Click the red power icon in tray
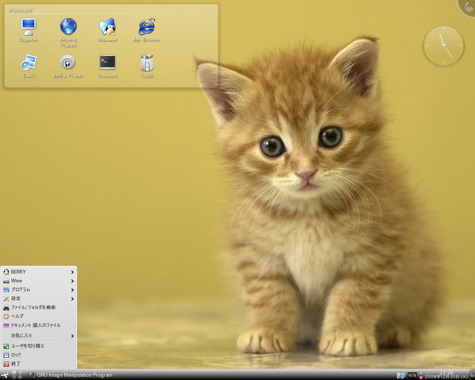Image resolution: width=475 pixels, height=380 pixels. (421, 377)
